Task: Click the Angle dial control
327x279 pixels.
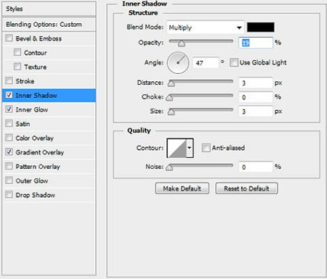Action: tap(178, 63)
